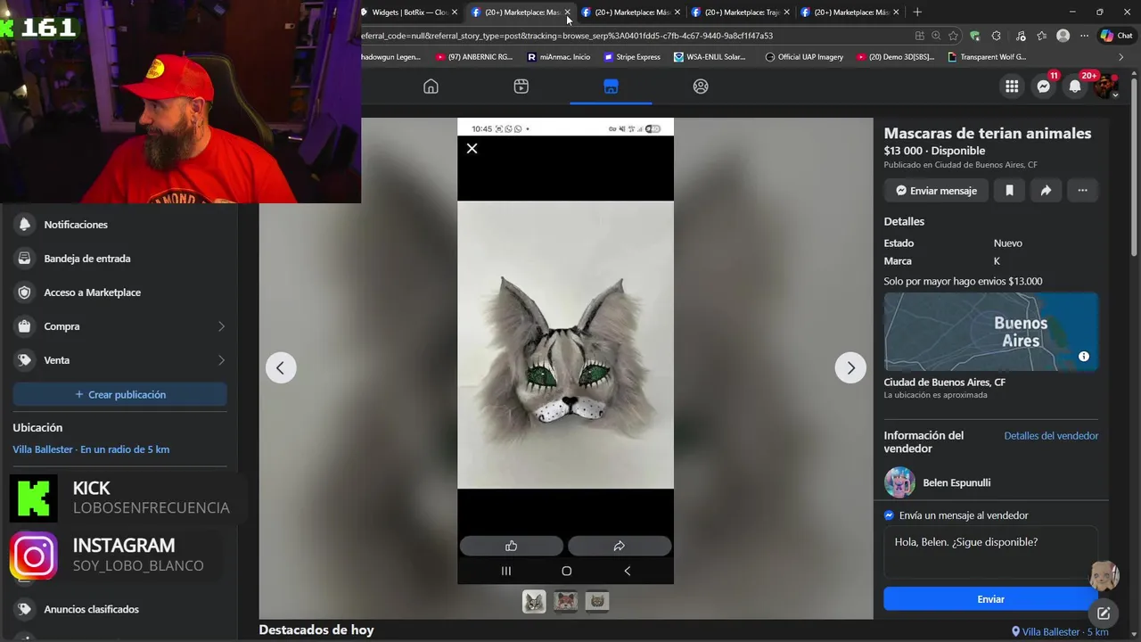This screenshot has height=642, width=1141.
Task: Click the map info icon
Action: tap(1084, 357)
